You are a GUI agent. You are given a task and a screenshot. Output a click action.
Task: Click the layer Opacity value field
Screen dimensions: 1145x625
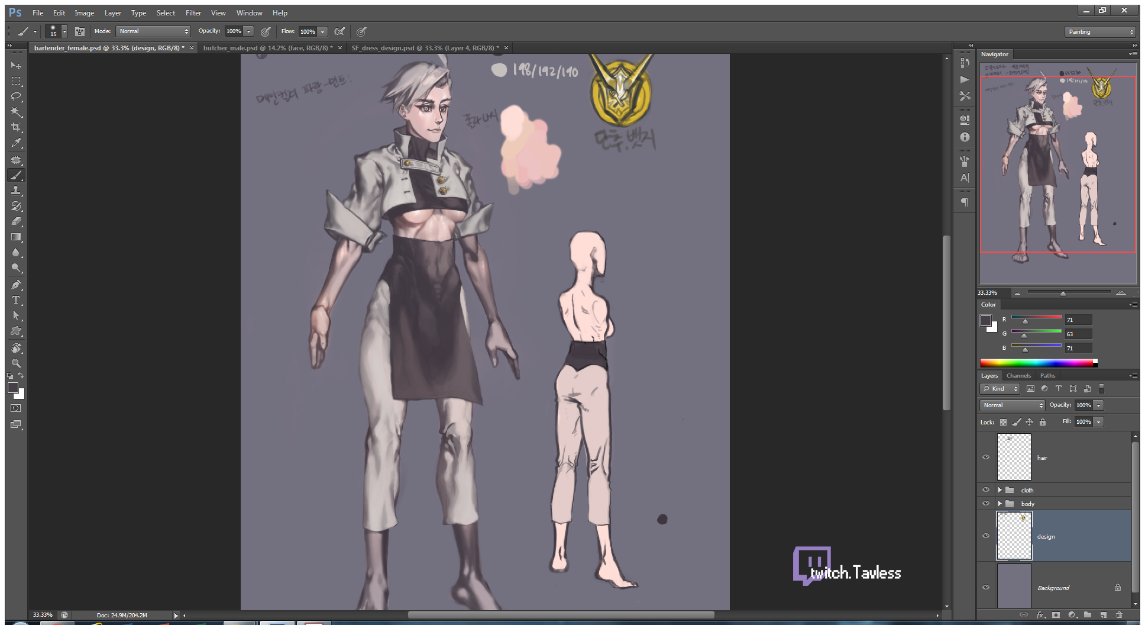pos(1083,405)
